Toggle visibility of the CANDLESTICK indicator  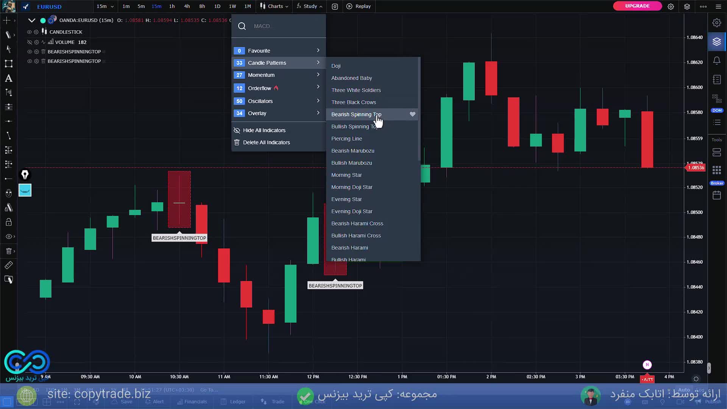[29, 32]
